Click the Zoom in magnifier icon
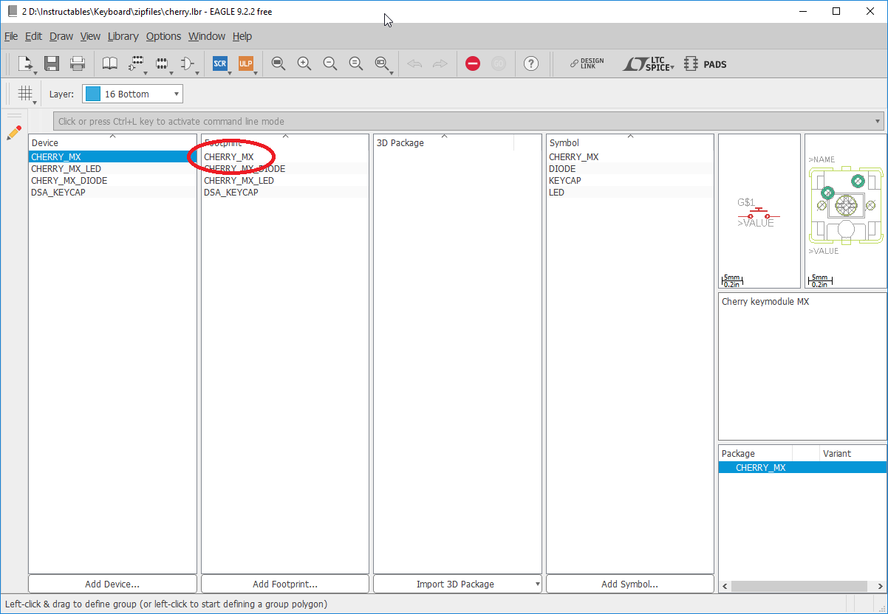 (304, 63)
